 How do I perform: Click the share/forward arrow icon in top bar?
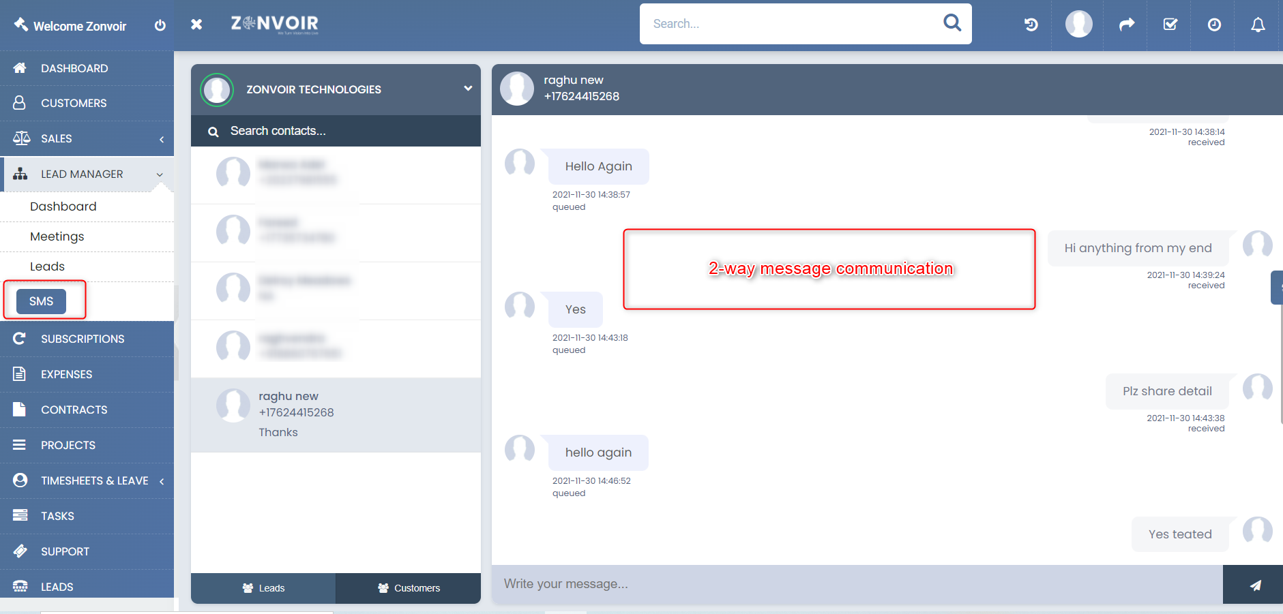pos(1125,25)
